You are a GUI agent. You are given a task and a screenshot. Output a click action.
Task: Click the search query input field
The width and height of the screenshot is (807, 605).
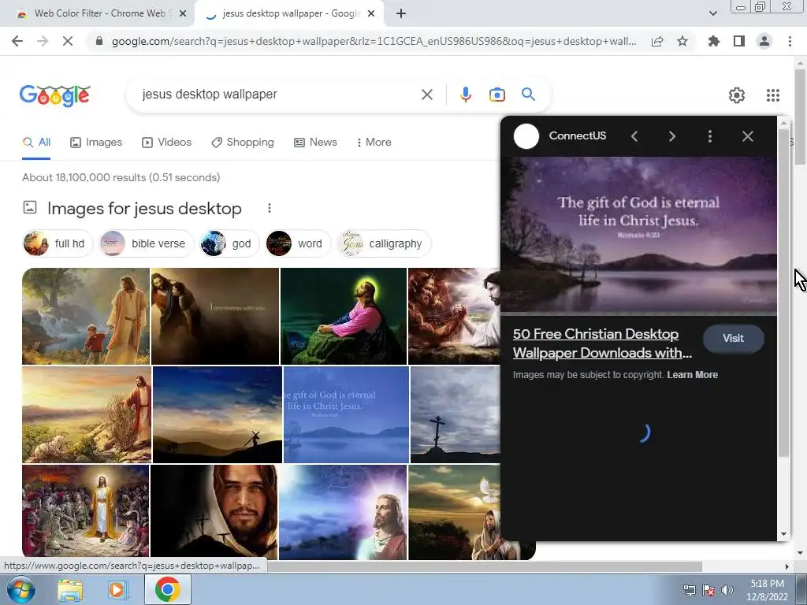point(278,95)
